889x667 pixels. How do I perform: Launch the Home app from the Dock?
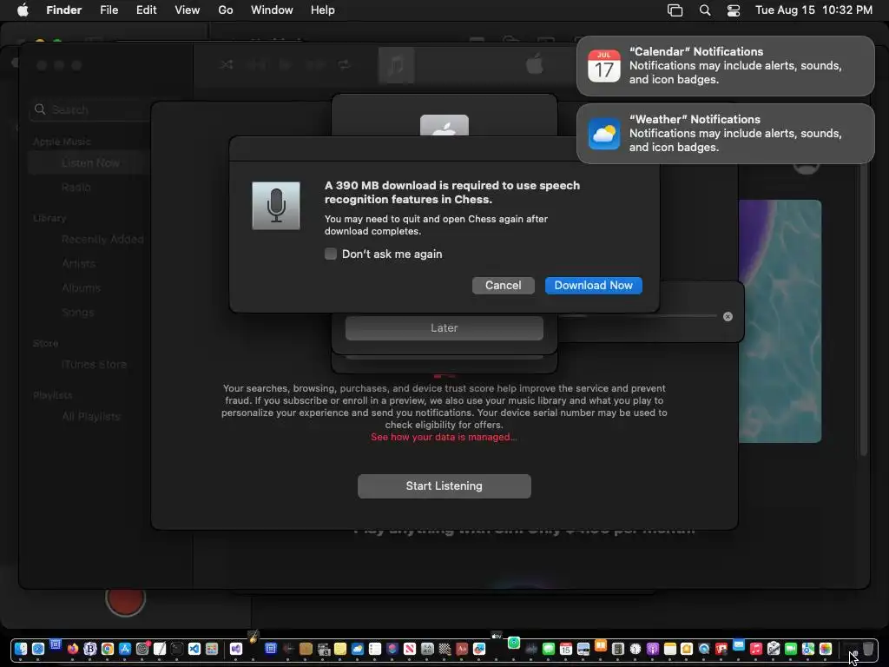tap(687, 649)
